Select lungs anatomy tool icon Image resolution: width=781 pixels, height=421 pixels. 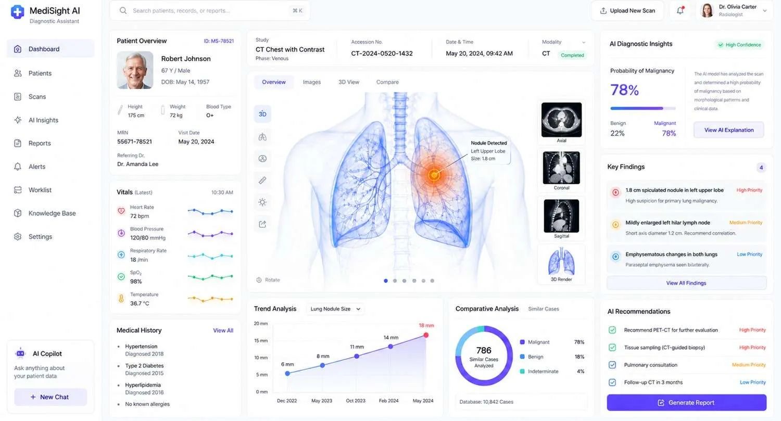pyautogui.click(x=262, y=137)
